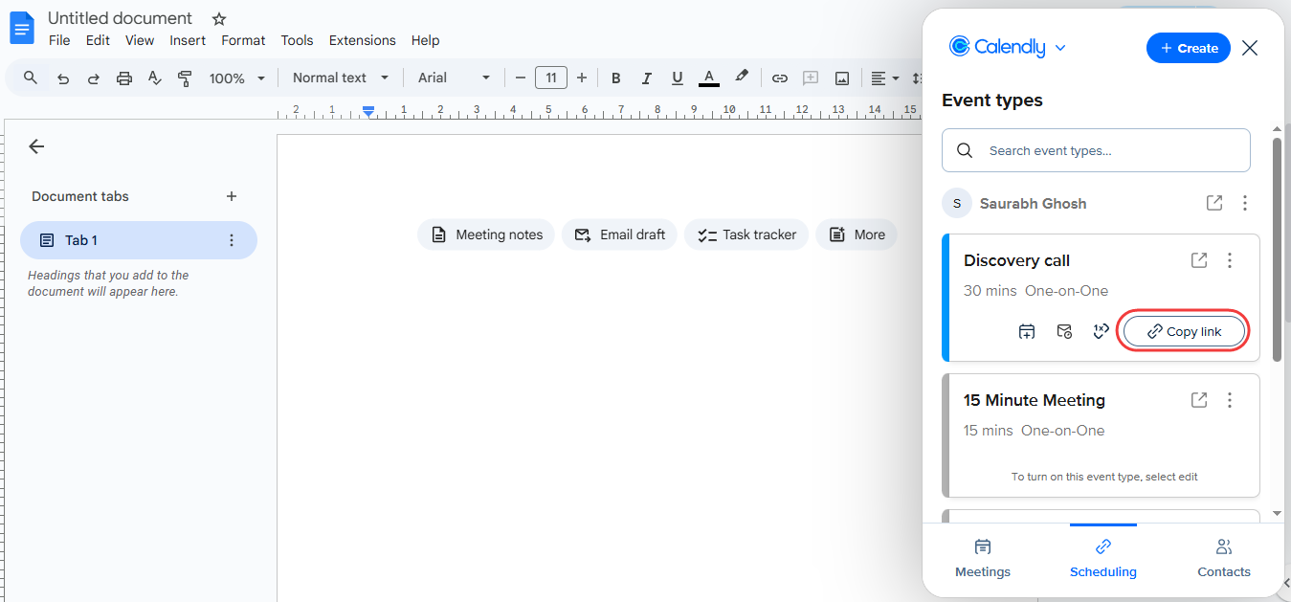The image size is (1291, 602).
Task: Add a new document tab
Action: [231, 196]
